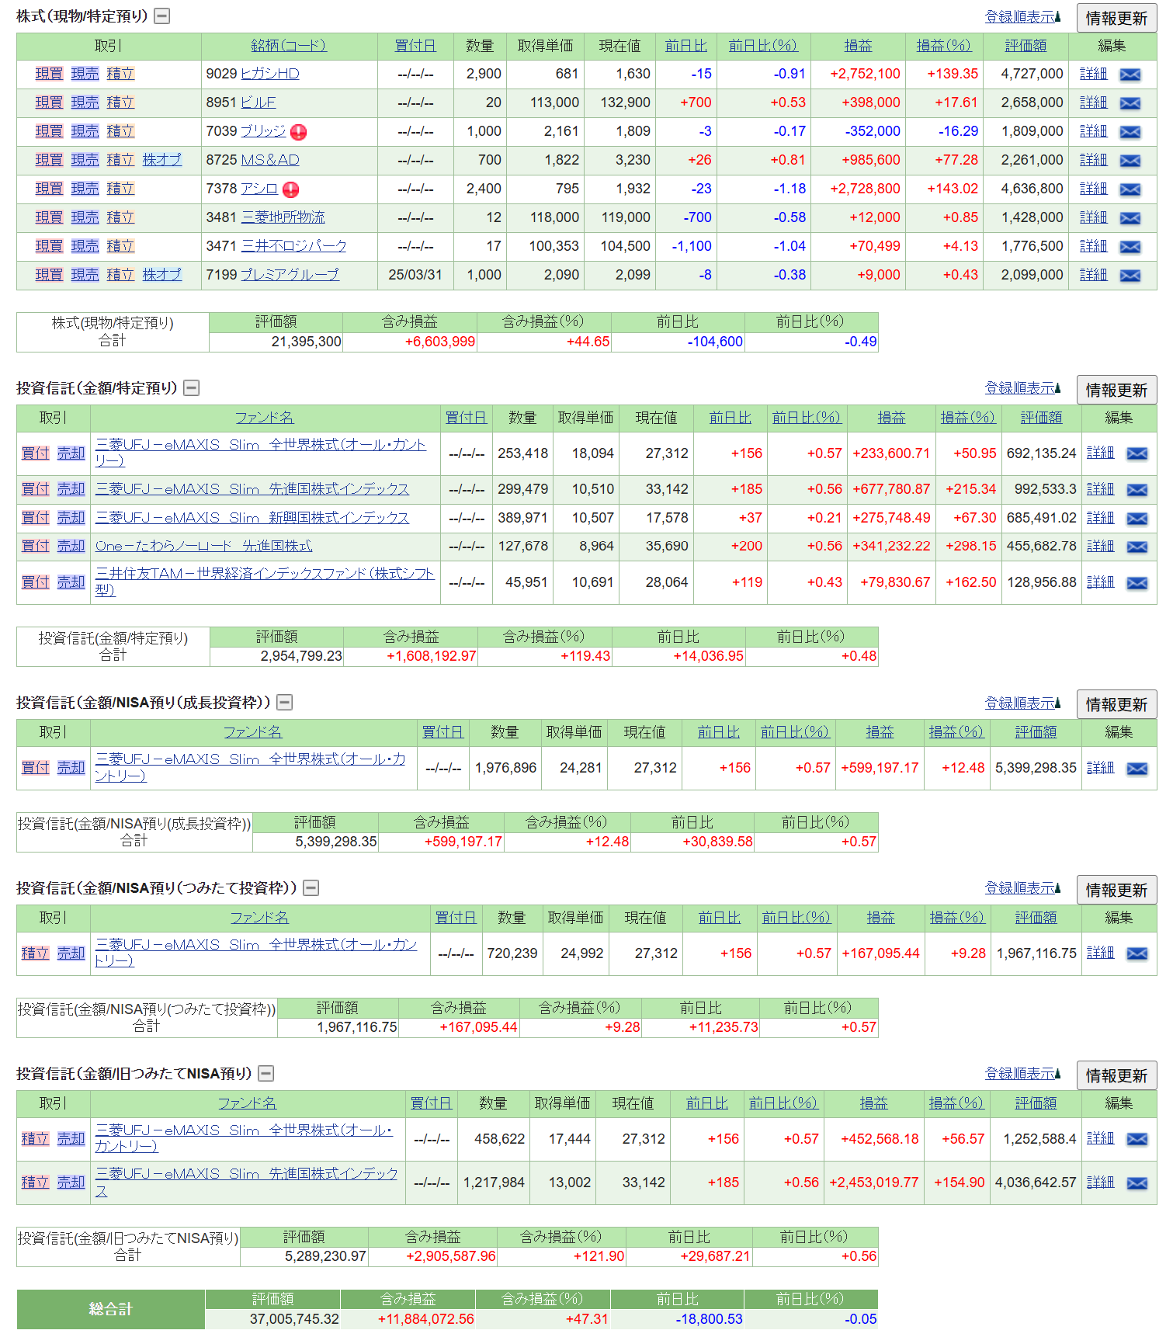Image resolution: width=1173 pixels, height=1344 pixels.
Task: Collapse the 投資信託(金額/特定預り) section
Action: click(192, 388)
